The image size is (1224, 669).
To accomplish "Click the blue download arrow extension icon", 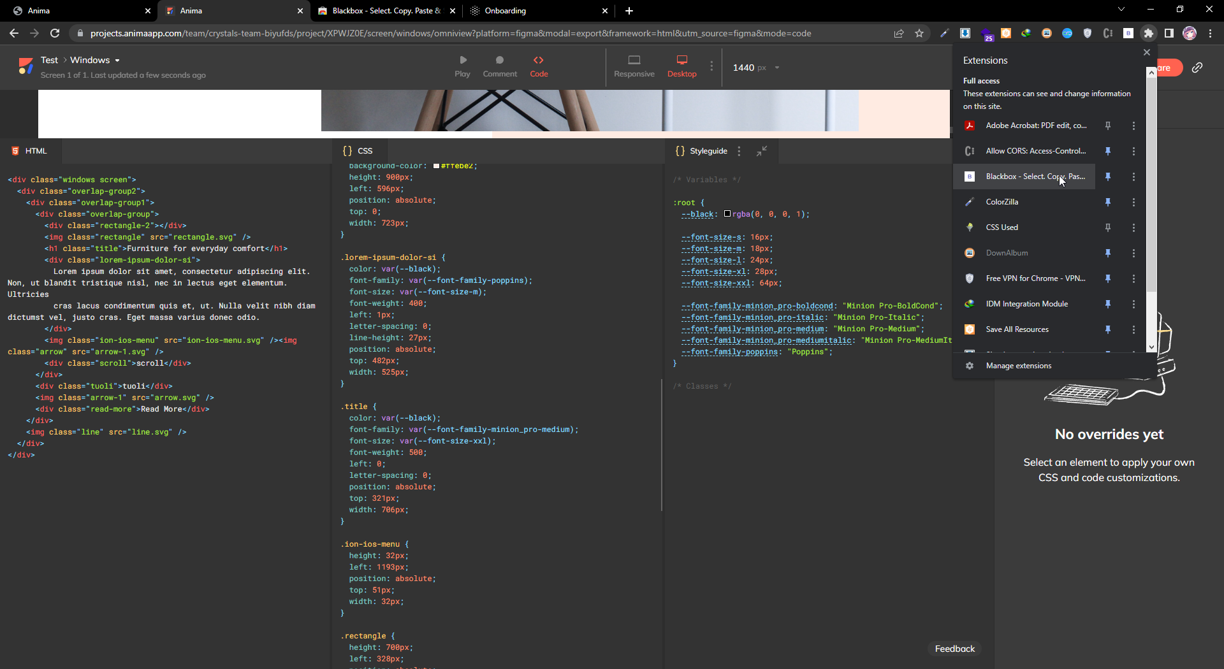I will [965, 33].
